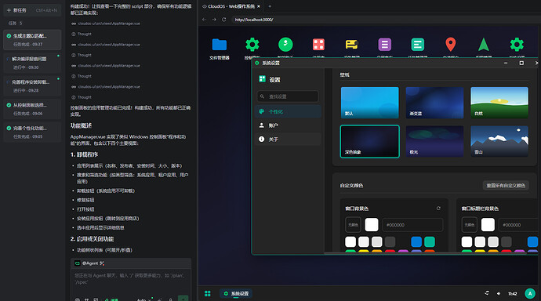Click the hex color field under 窗口背景色
Screen dimensions: 541x301
pyautogui.click(x=412, y=225)
